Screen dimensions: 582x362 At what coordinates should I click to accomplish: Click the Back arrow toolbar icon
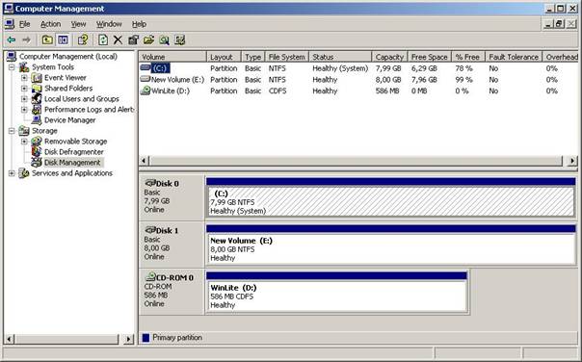(12, 39)
